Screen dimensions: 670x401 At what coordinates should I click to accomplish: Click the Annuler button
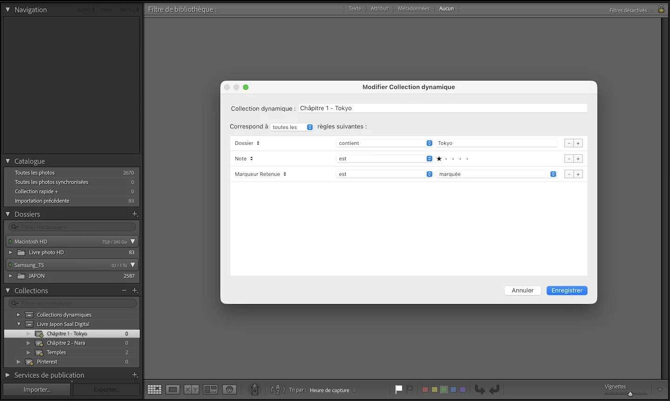[523, 290]
